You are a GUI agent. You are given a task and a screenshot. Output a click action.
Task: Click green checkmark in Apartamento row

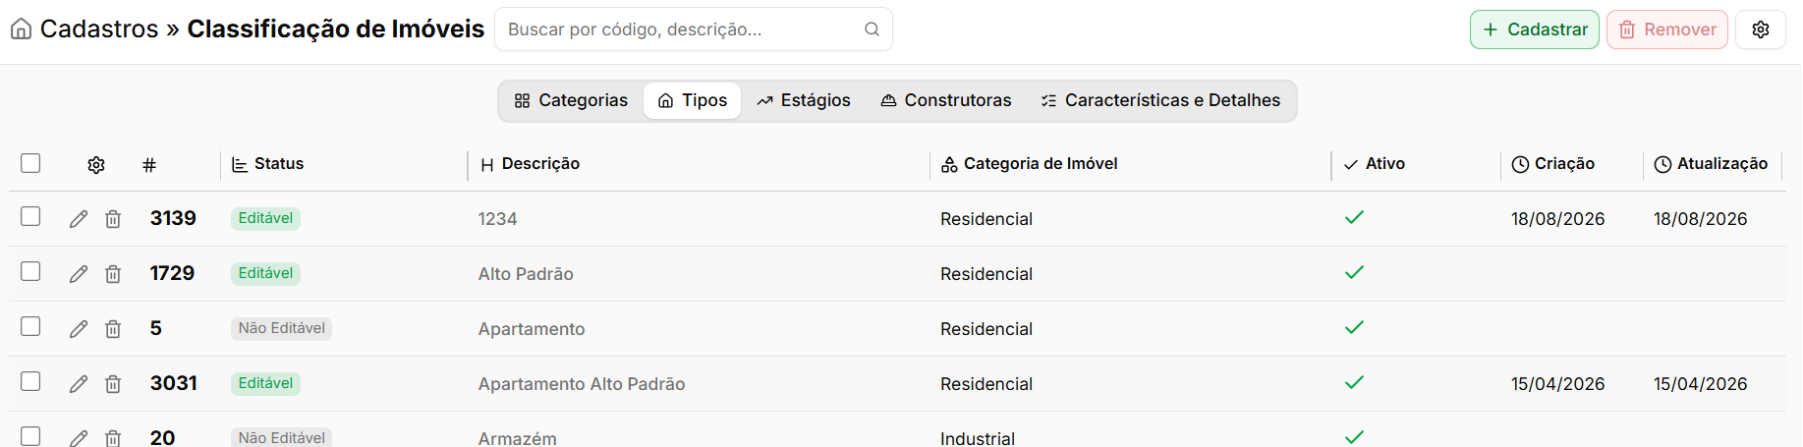click(x=1354, y=328)
